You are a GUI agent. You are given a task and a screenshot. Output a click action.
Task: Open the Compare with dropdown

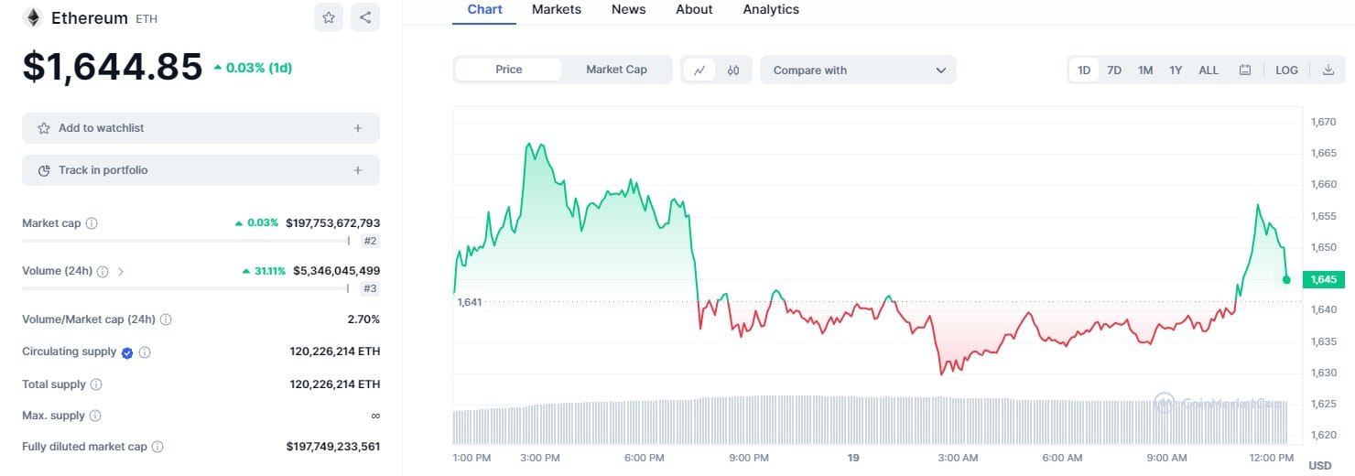(858, 70)
